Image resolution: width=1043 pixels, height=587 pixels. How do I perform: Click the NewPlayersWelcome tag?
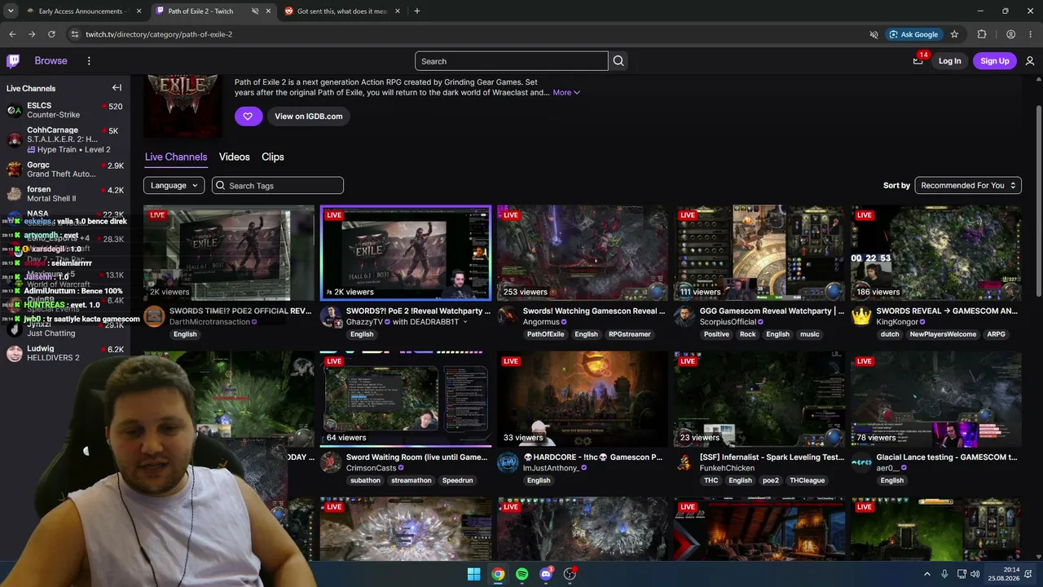[x=943, y=334]
